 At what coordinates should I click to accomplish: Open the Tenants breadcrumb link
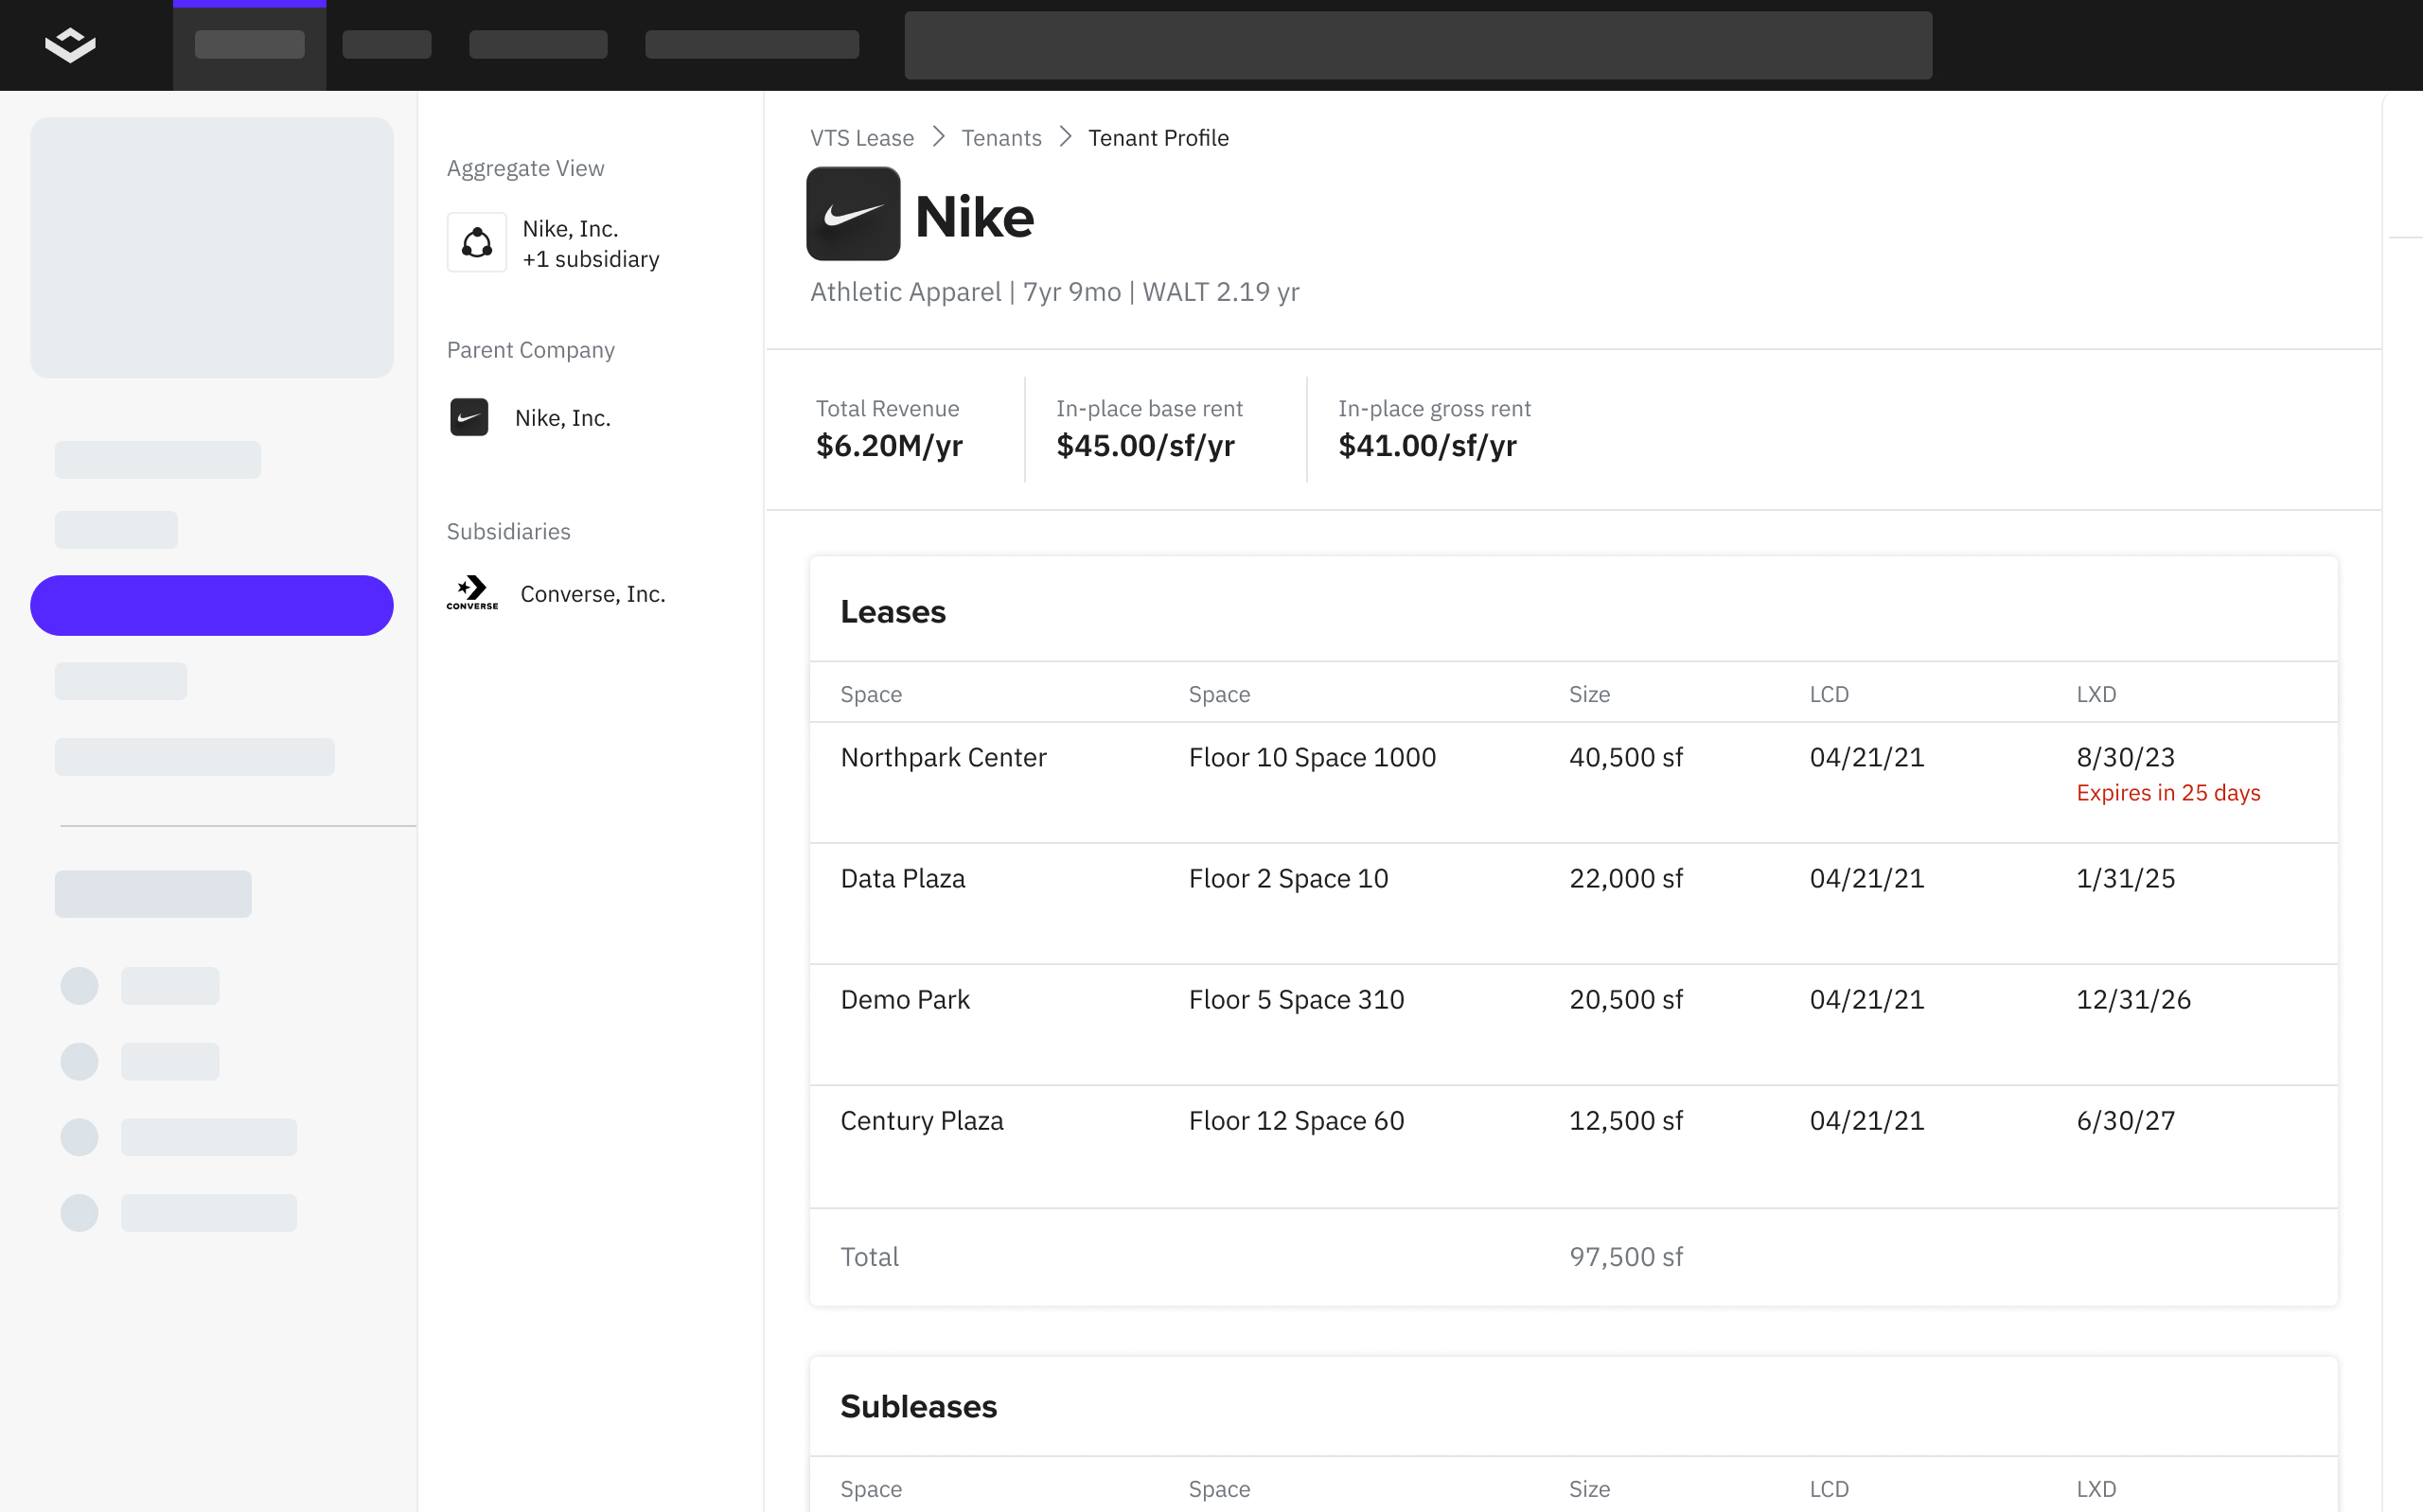click(1001, 138)
